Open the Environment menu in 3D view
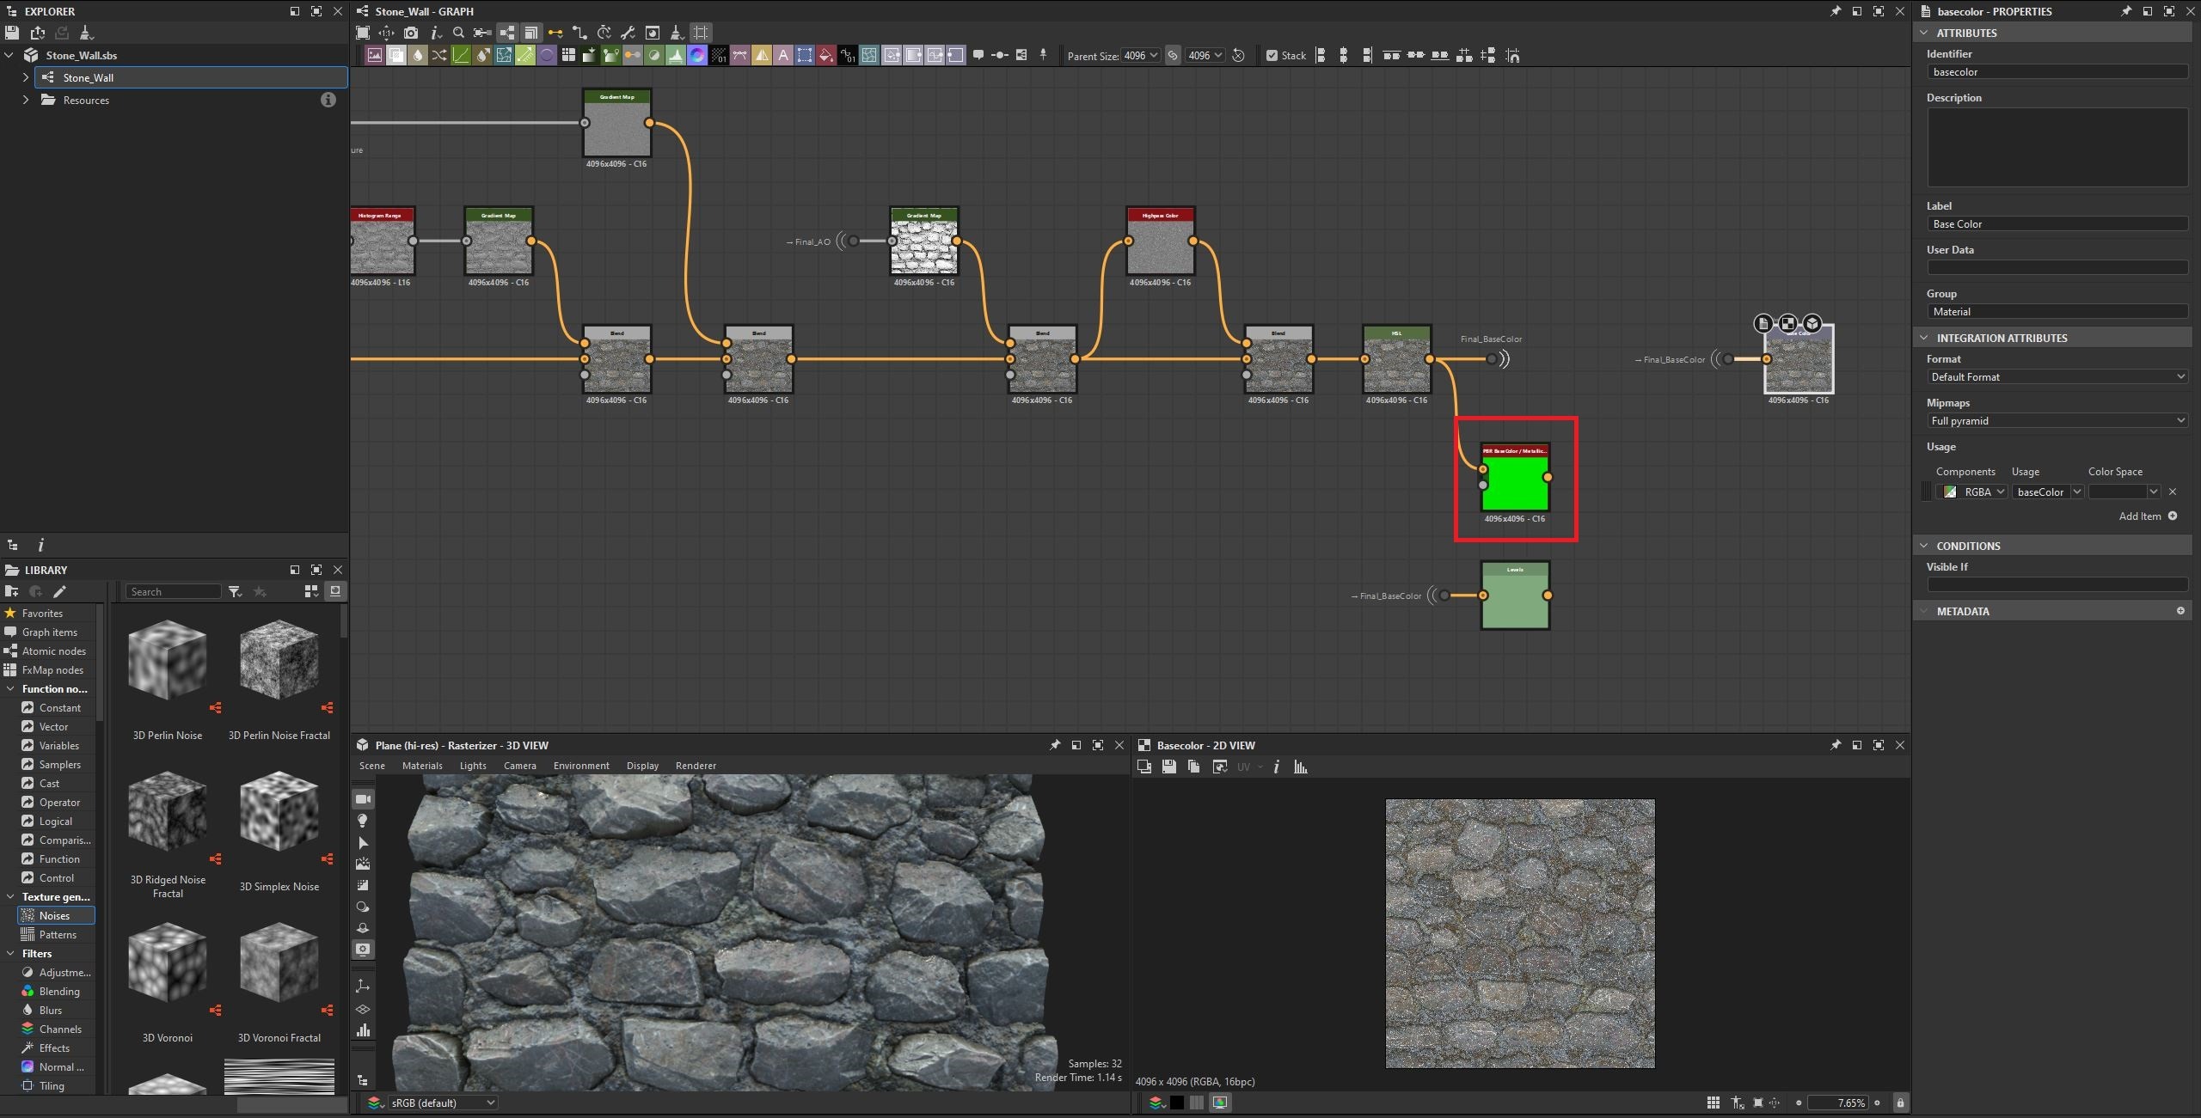 pos(581,766)
